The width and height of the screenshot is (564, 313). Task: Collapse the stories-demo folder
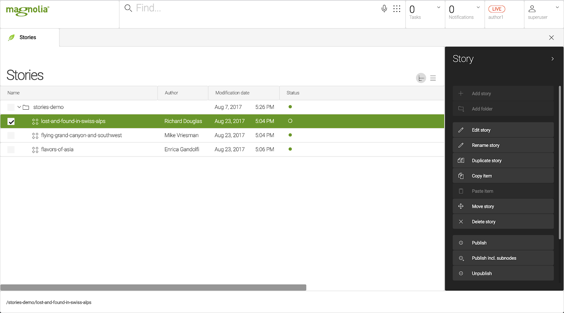[19, 107]
